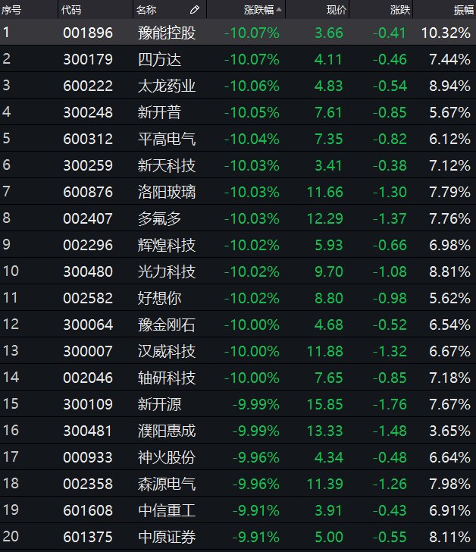This screenshot has width=476, height=552.
Task: Select 多氟多 stock name
Action: (159, 218)
